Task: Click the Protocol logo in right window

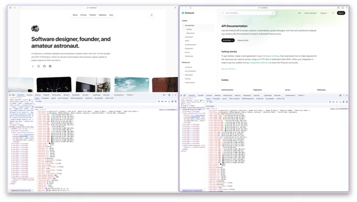Action: pos(188,13)
